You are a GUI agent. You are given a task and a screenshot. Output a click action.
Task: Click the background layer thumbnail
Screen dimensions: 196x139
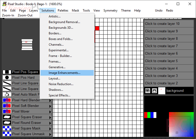tap(162, 91)
